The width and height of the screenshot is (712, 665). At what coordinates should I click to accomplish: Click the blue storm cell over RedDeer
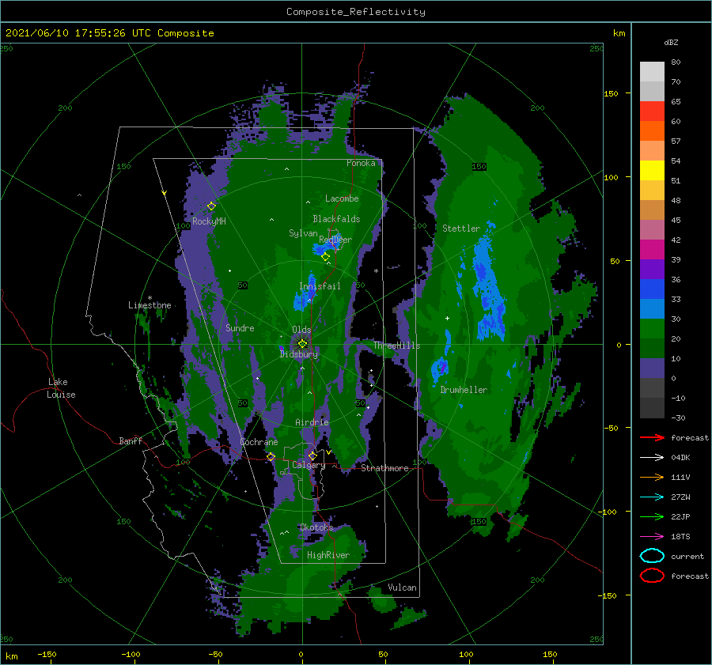(326, 246)
